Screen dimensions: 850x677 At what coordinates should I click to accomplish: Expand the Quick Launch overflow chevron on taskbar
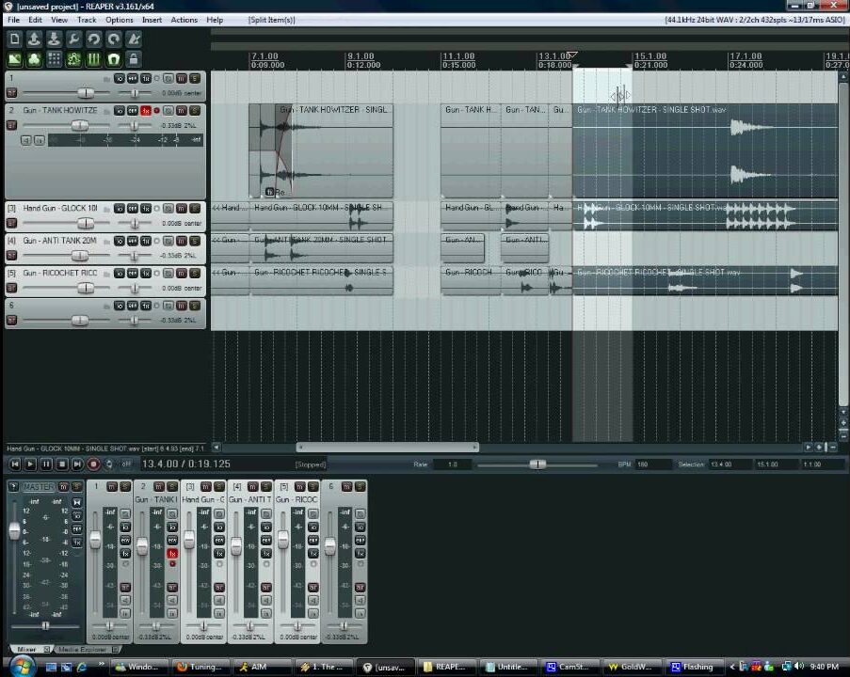click(102, 664)
